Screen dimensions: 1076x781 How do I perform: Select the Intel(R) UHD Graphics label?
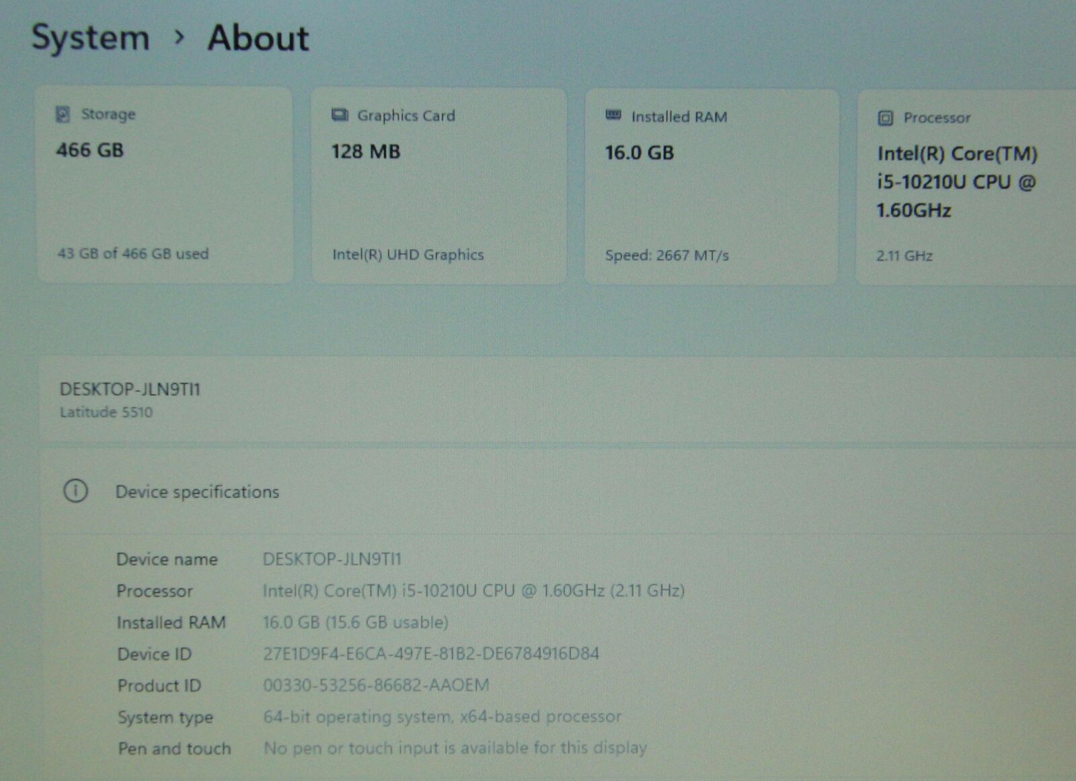coord(408,255)
